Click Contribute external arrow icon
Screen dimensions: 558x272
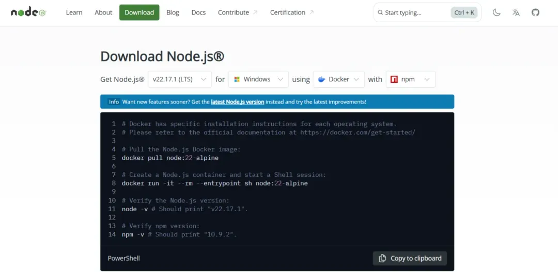[255, 12]
